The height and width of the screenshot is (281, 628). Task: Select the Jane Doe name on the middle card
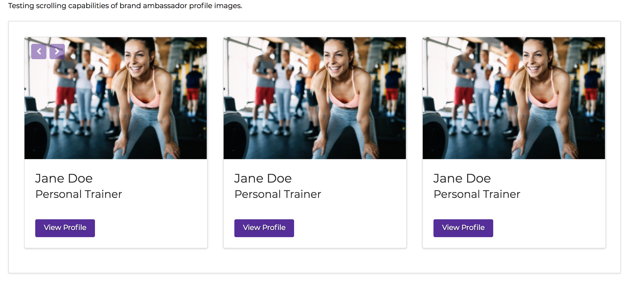coord(263,178)
